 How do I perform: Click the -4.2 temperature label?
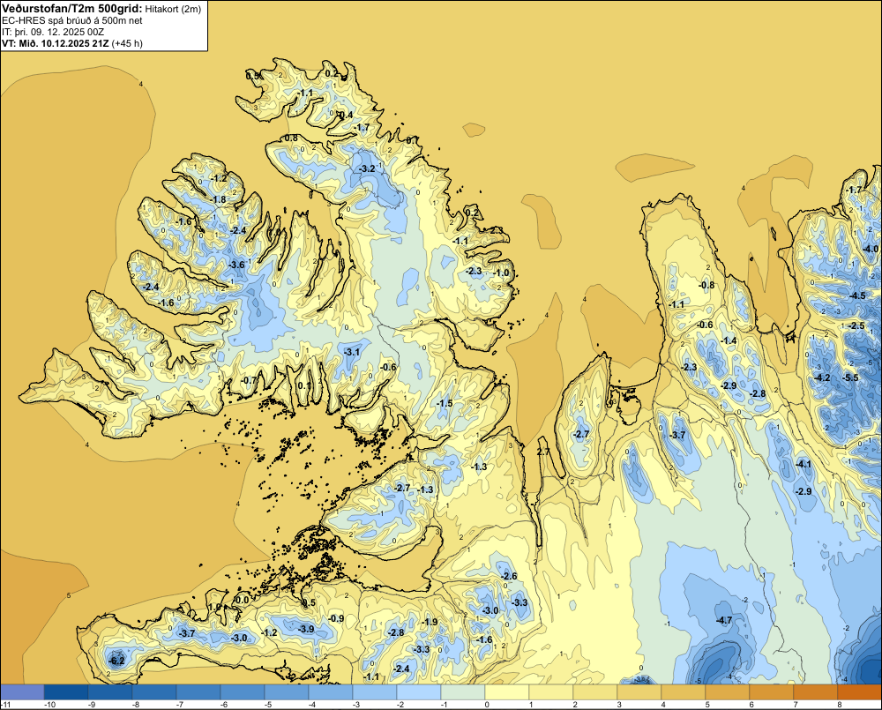[822, 377]
